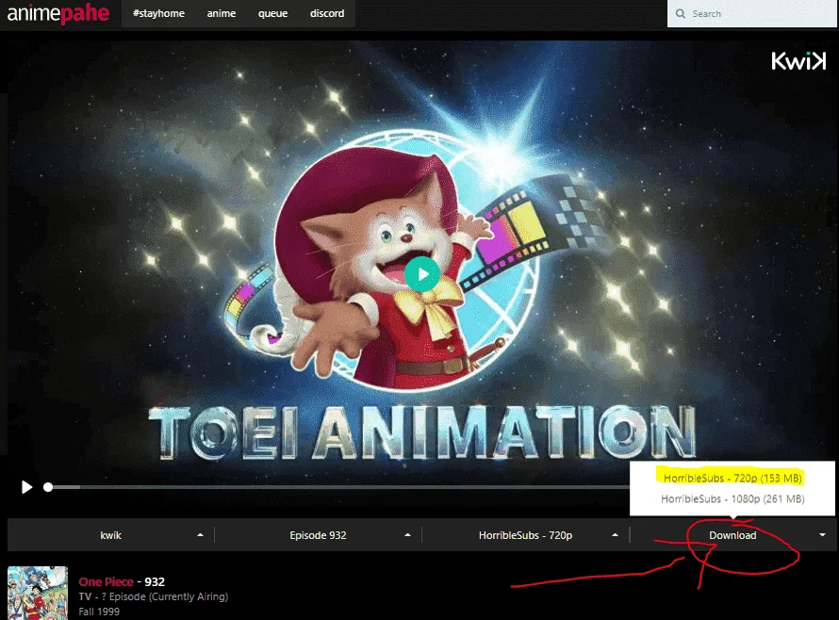Open the Episode 932 dropdown
Image resolution: width=839 pixels, height=620 pixels.
point(318,535)
